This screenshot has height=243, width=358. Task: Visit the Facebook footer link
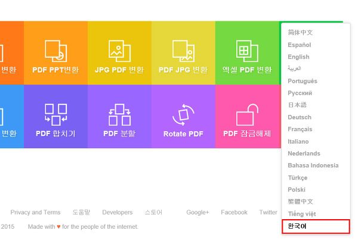pyautogui.click(x=234, y=213)
